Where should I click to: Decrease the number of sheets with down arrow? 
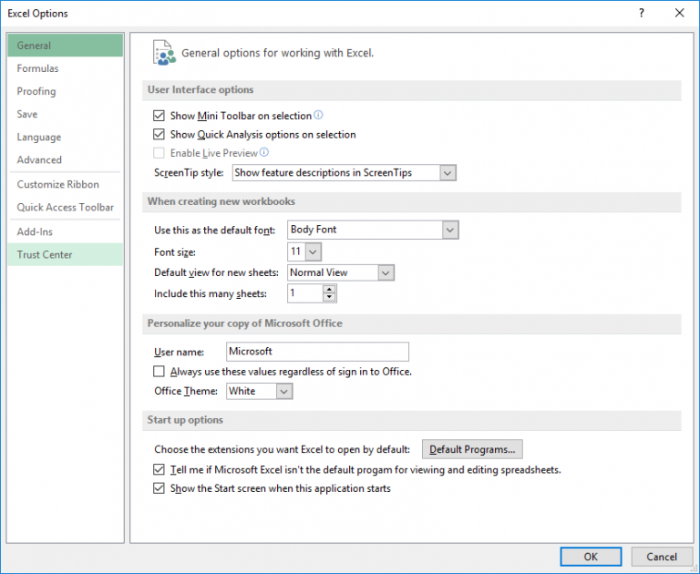(329, 298)
